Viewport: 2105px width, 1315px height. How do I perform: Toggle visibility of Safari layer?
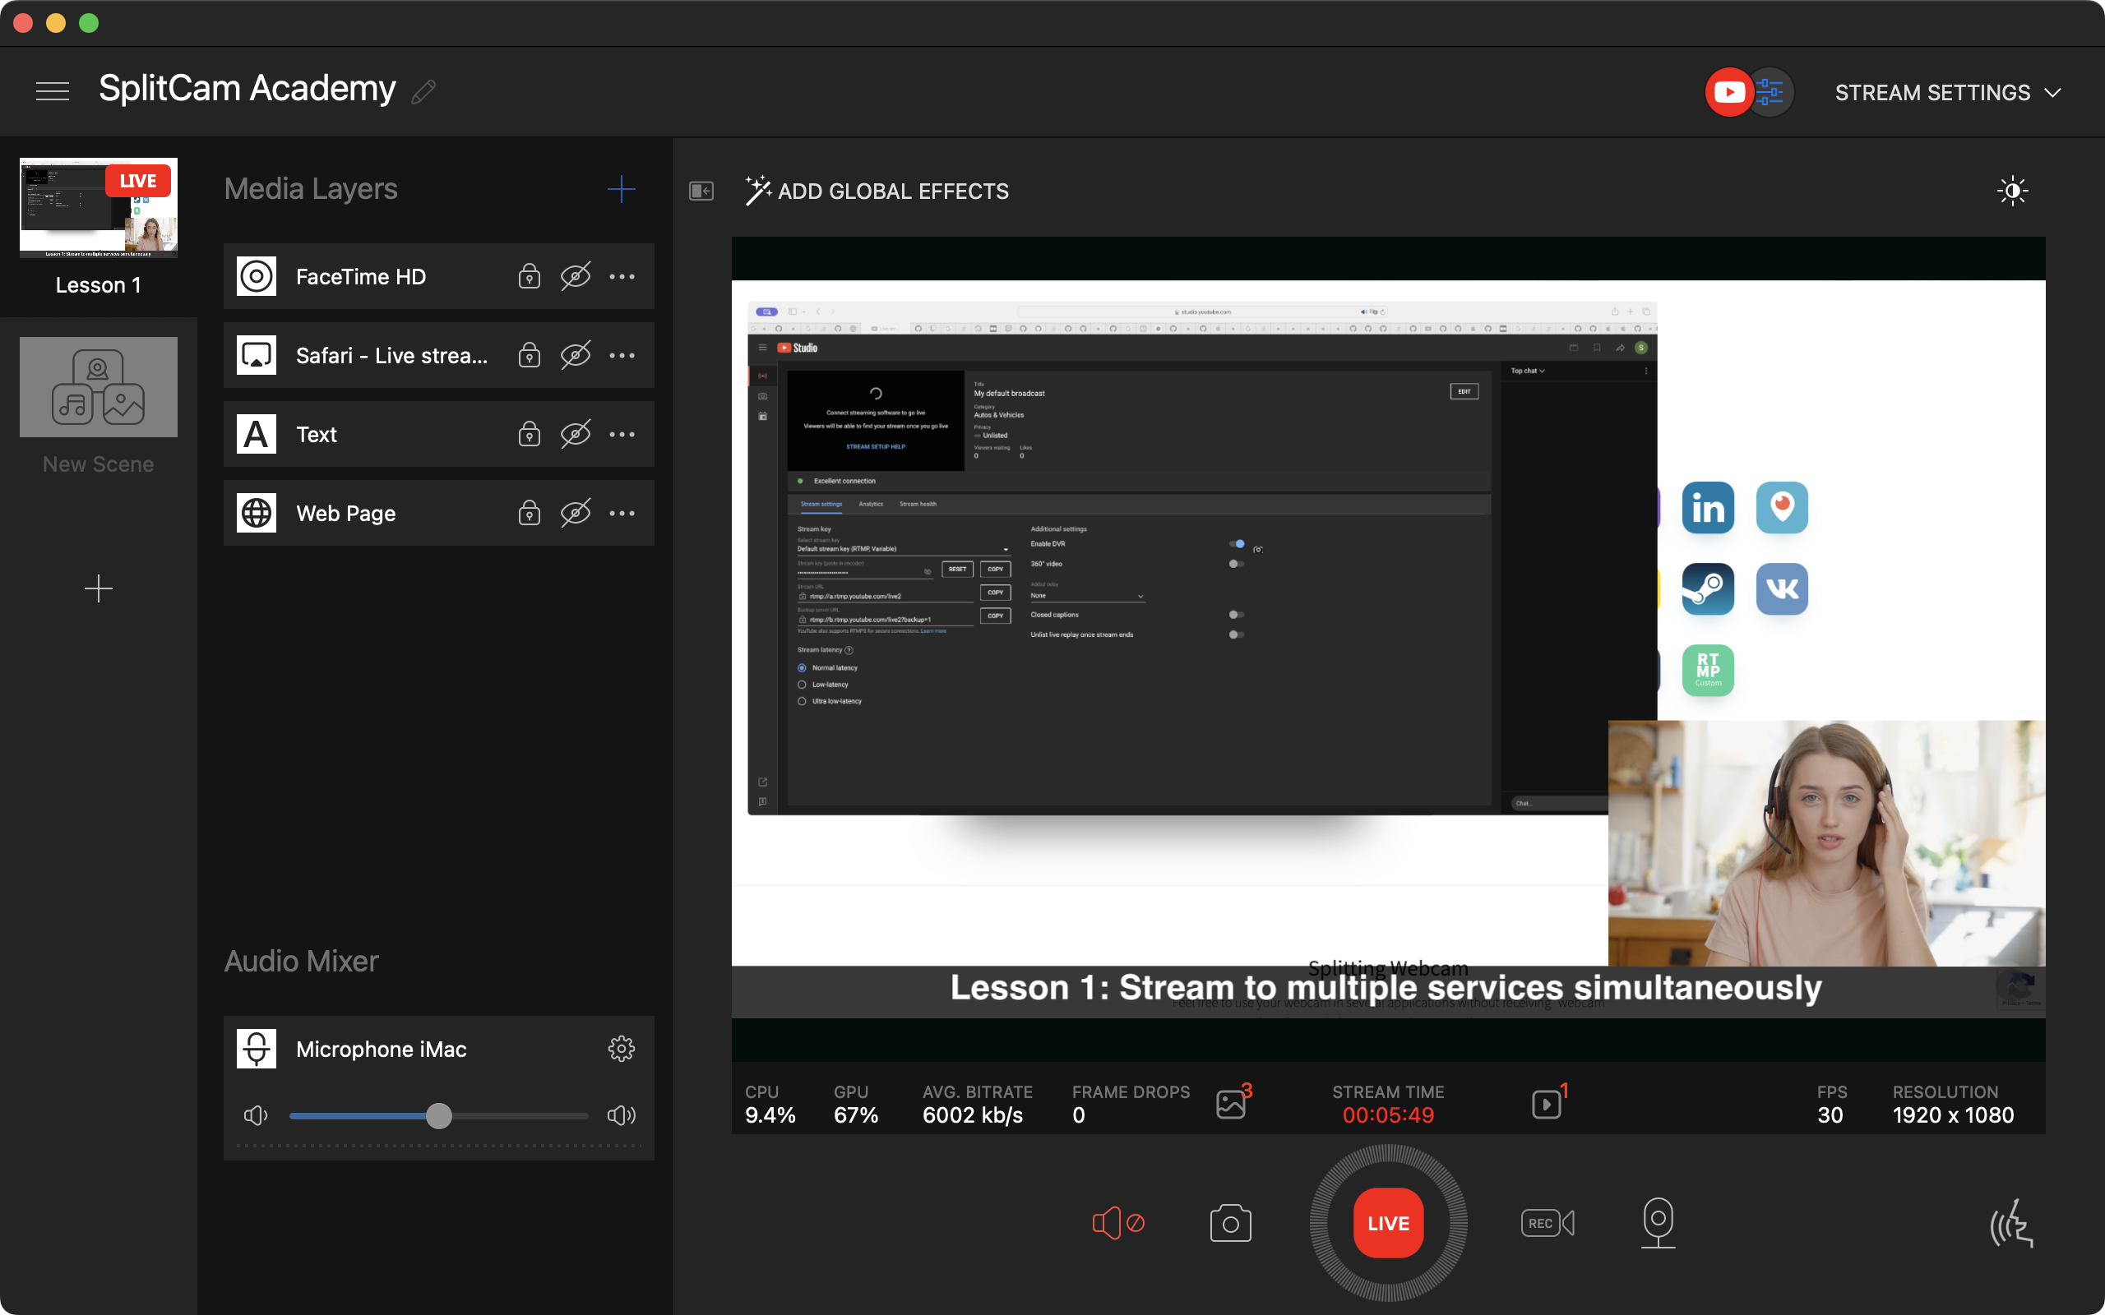(x=575, y=355)
